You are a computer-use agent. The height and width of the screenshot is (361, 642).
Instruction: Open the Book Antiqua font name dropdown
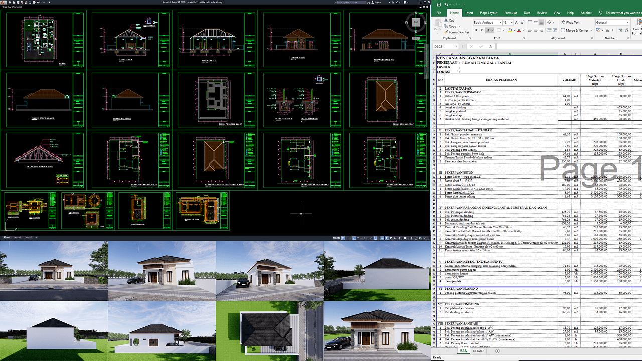tap(500, 22)
